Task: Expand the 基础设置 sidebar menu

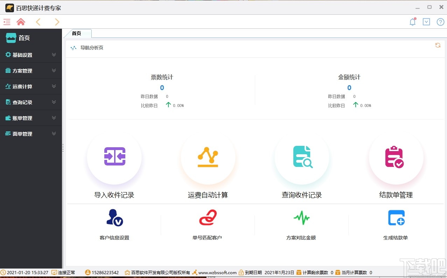Action: pos(31,55)
